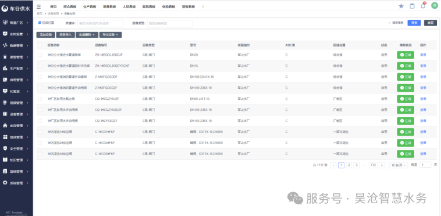Switch to the 人员看板 tab
The image size is (441, 216).
pyautogui.click(x=129, y=7)
